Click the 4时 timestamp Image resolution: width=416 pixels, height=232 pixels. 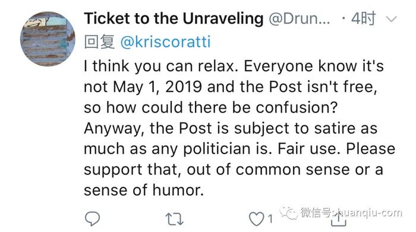363,18
